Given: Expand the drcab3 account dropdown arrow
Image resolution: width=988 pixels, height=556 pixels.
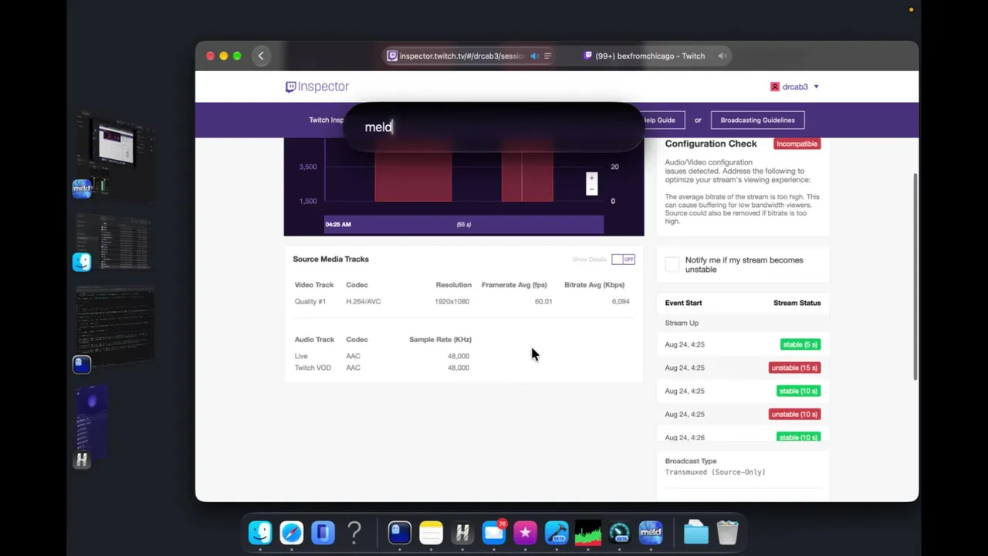Looking at the screenshot, I should click(x=816, y=86).
